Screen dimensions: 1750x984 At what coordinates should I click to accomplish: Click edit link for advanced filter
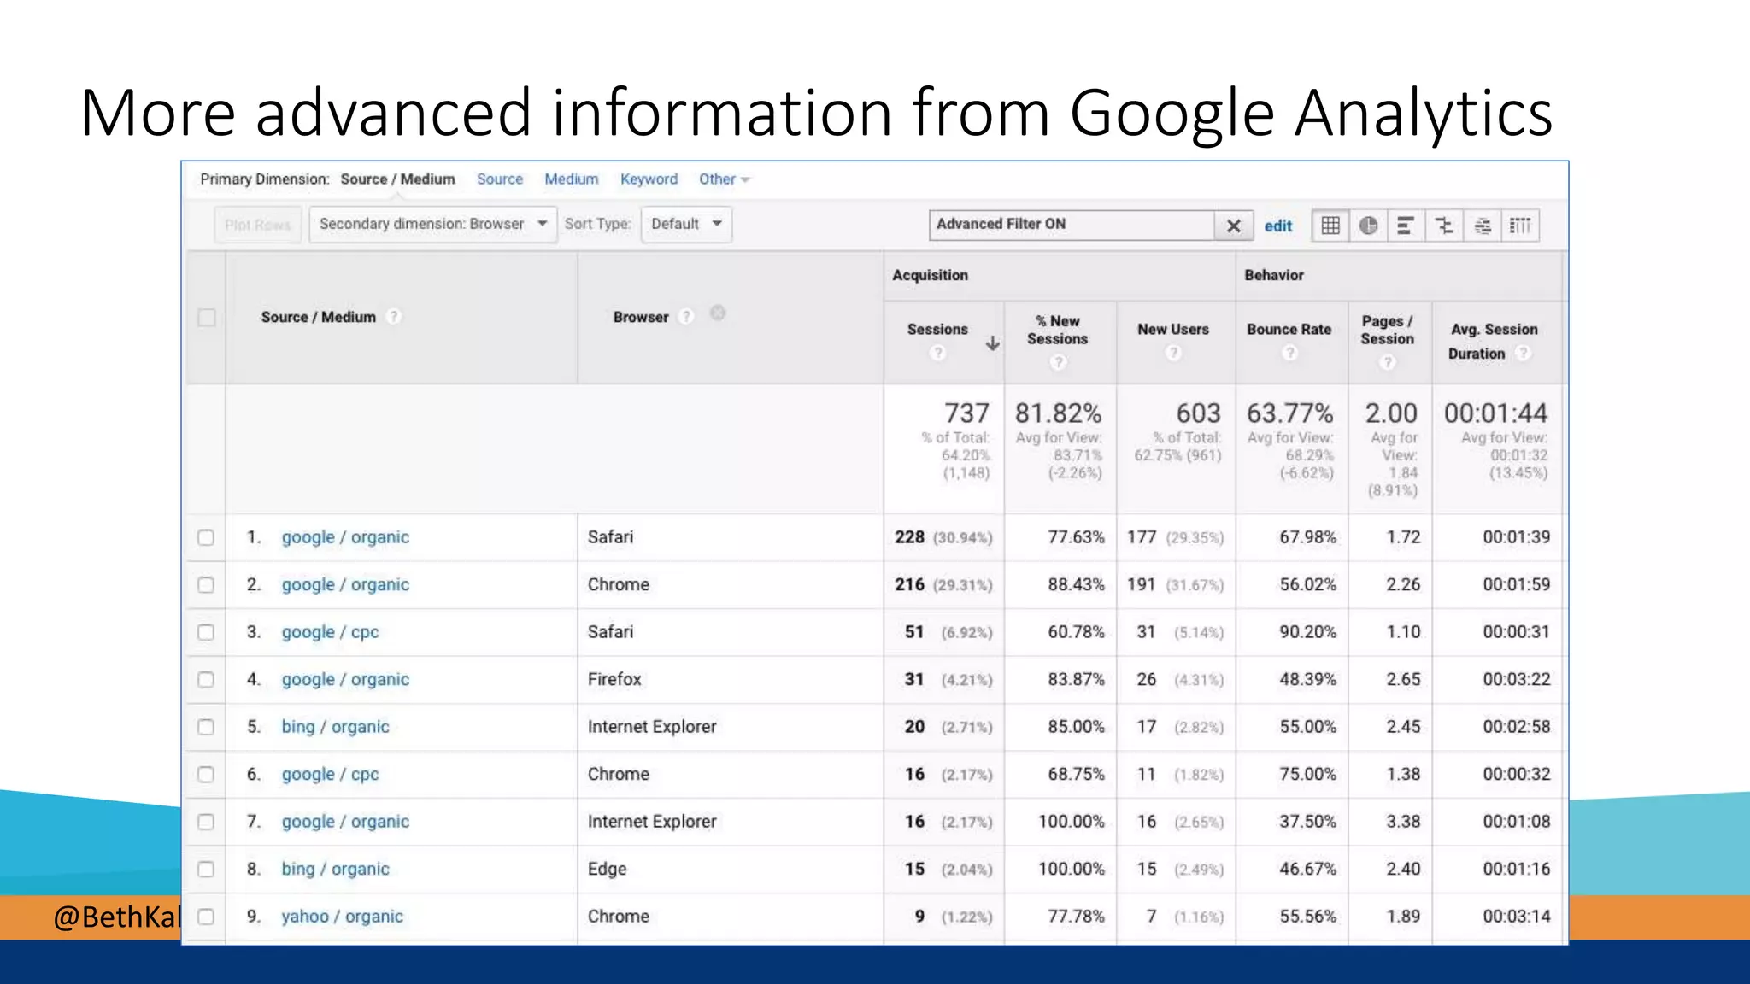(1278, 226)
